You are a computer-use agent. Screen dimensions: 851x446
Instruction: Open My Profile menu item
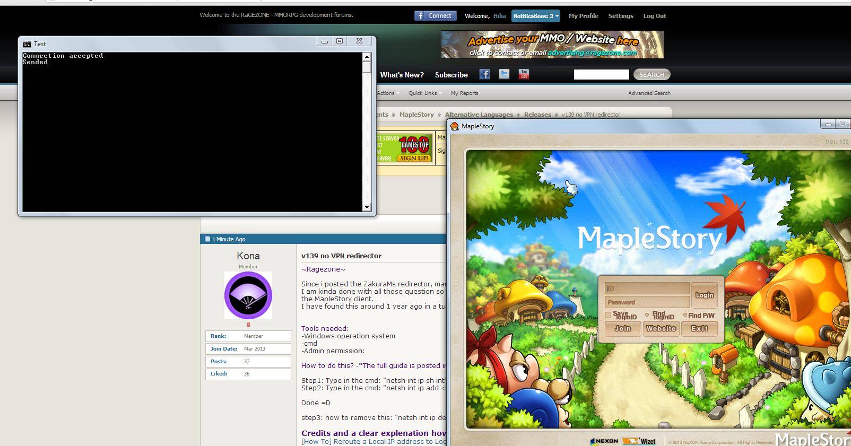583,16
